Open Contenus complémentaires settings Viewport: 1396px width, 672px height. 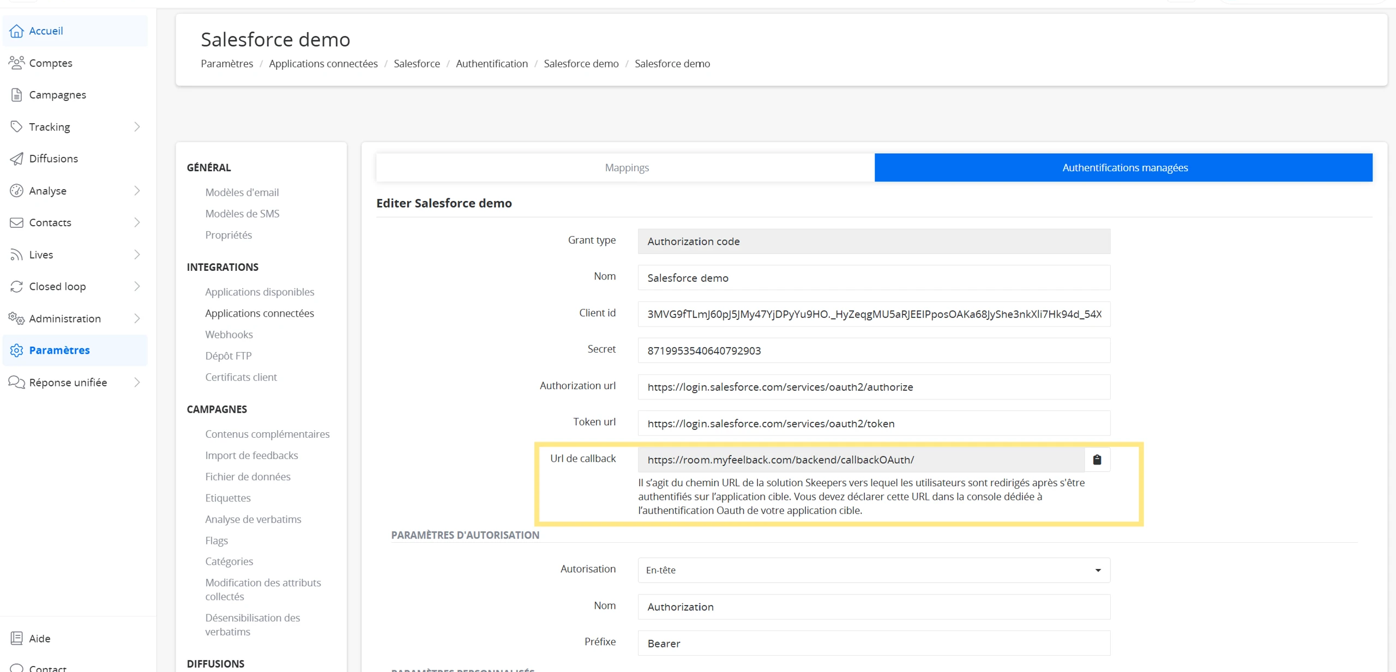click(267, 434)
